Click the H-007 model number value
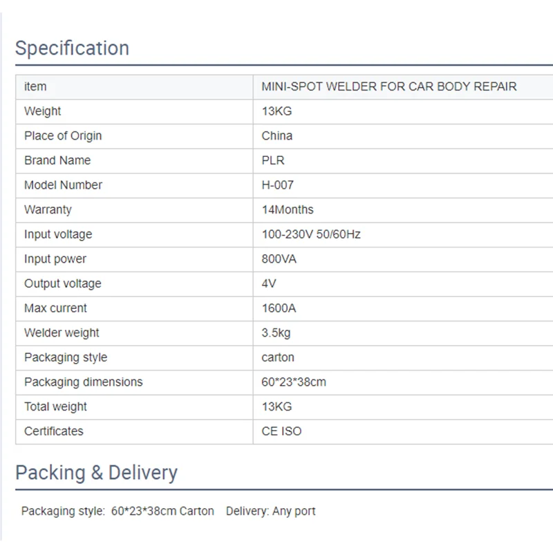The width and height of the screenshot is (553, 553). pos(277,185)
